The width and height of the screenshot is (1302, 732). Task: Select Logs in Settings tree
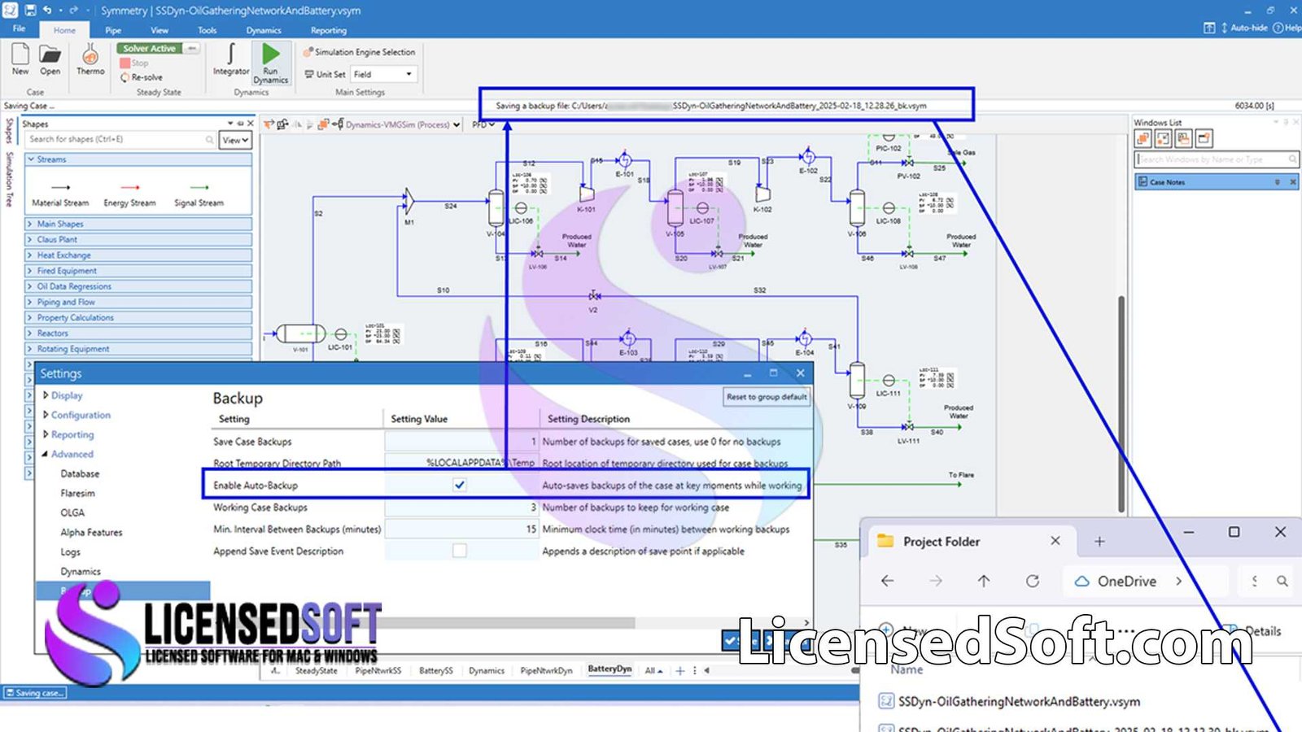(70, 551)
